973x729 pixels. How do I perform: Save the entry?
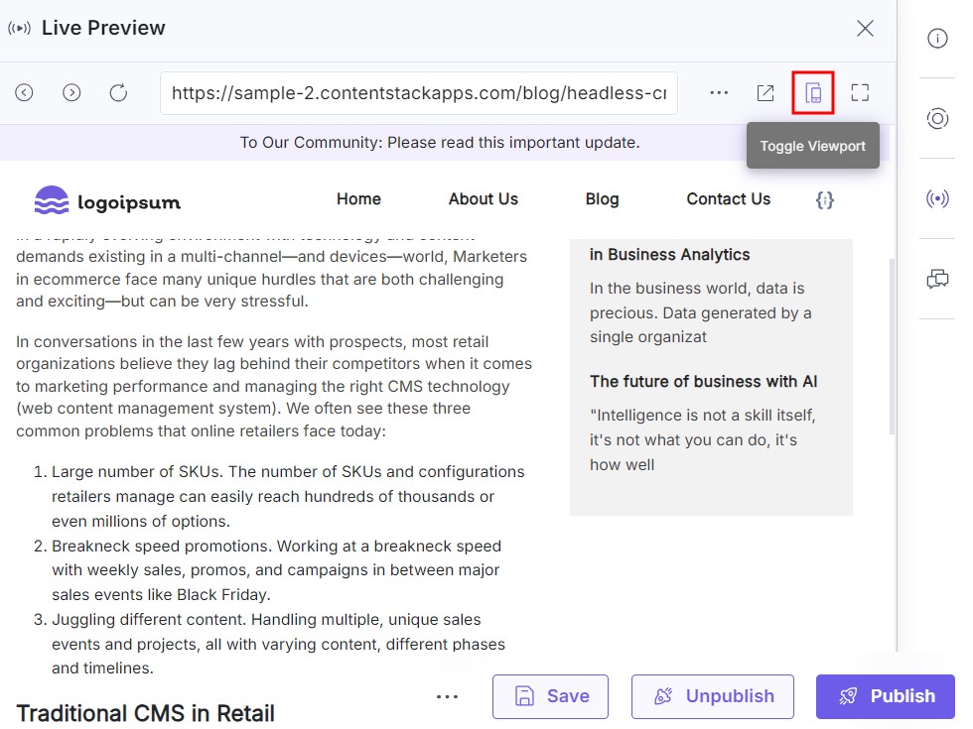[550, 696]
